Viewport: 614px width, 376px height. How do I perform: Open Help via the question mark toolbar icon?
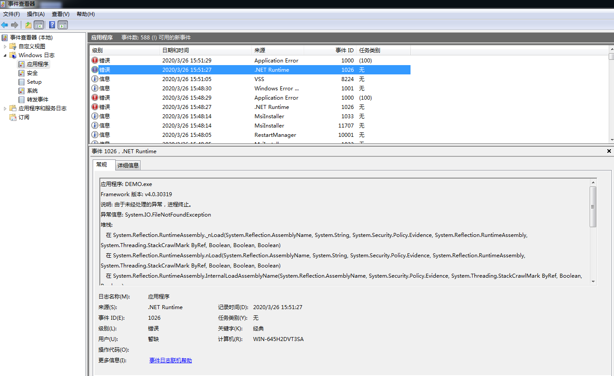coord(52,25)
